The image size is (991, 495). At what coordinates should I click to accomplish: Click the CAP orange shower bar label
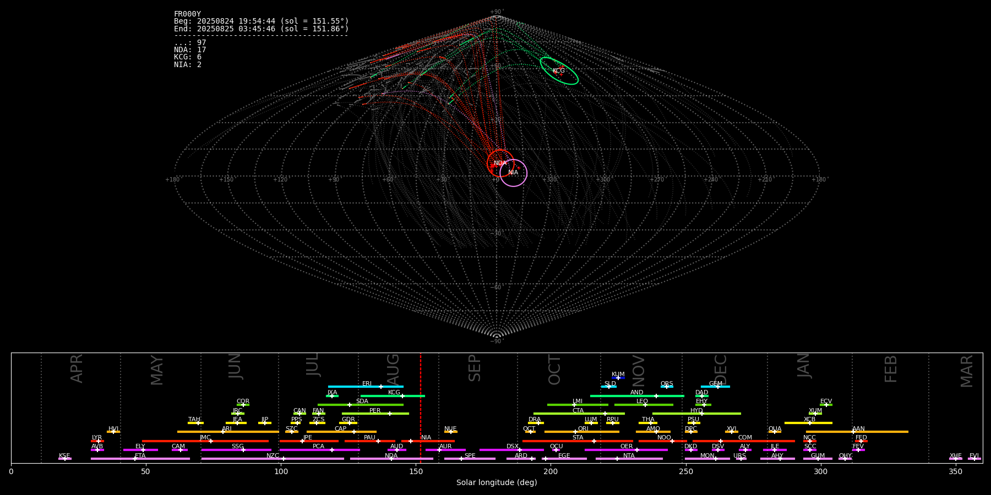[x=341, y=429]
